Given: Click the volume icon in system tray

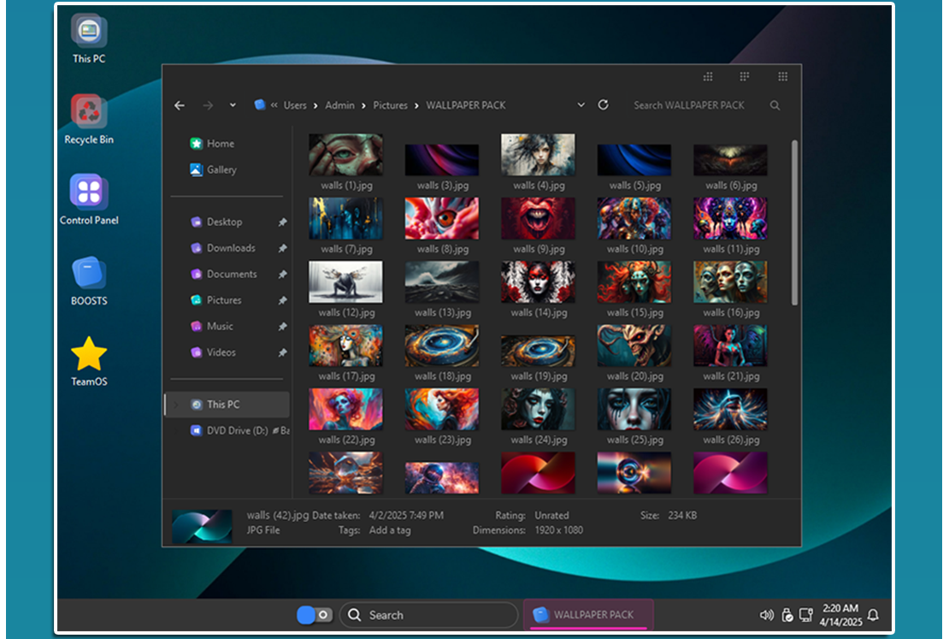Looking at the screenshot, I should 766,615.
